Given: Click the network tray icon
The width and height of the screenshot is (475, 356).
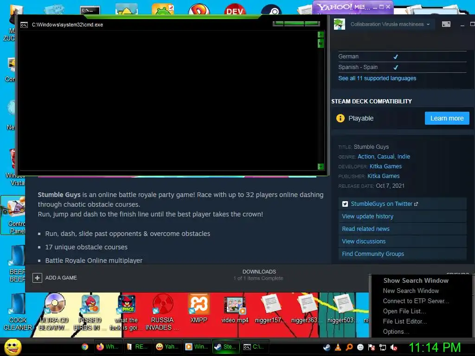Looking at the screenshot, I should coord(383,348).
